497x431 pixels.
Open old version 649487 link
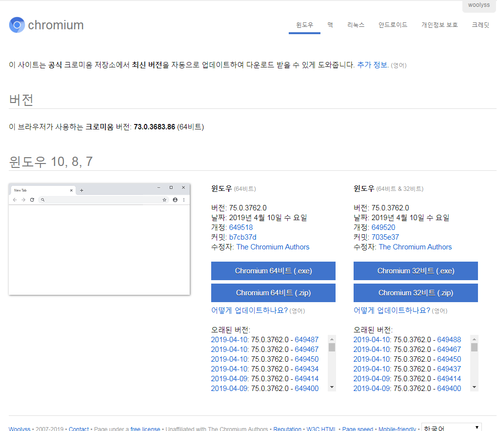point(306,340)
